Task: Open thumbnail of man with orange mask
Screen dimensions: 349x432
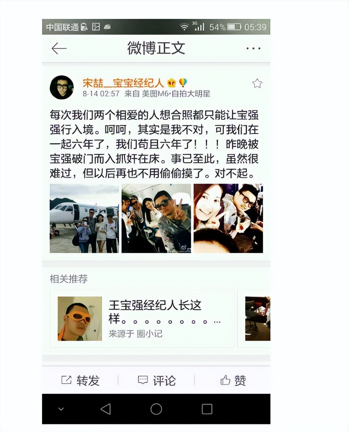Action: (80, 319)
